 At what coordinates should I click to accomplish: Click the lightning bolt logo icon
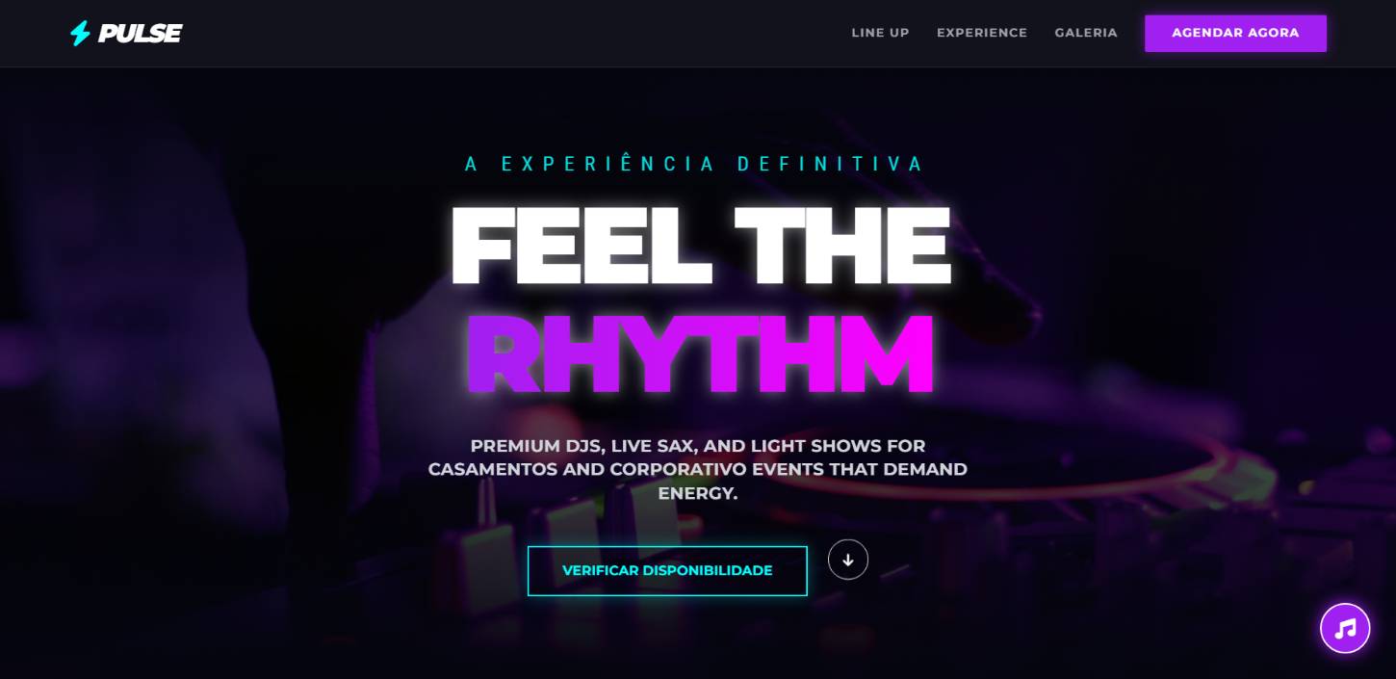(x=80, y=33)
